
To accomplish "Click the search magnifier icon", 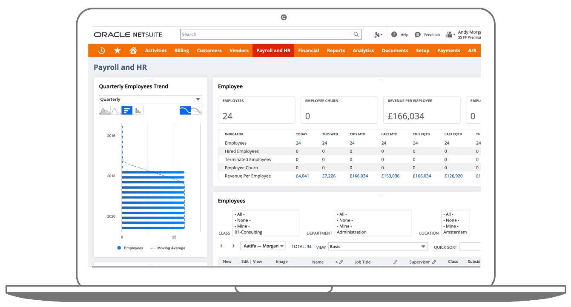I will point(356,34).
